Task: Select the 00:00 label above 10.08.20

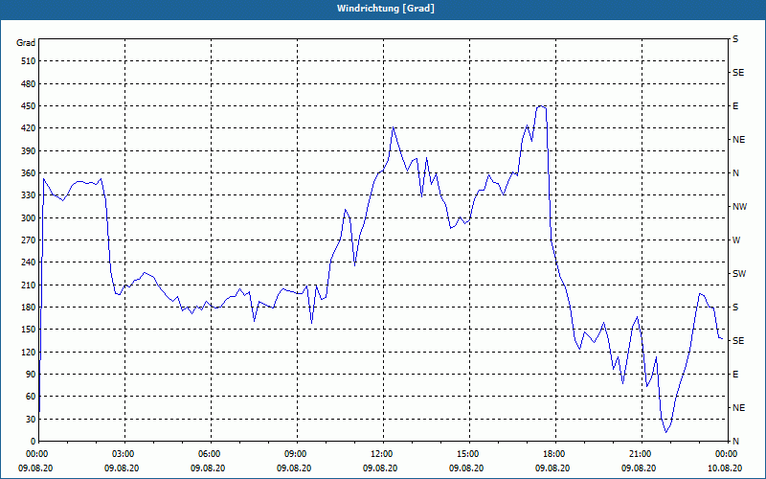Action: pyautogui.click(x=727, y=453)
